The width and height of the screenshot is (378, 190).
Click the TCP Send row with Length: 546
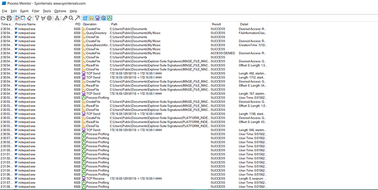pyautogui.click(x=134, y=130)
